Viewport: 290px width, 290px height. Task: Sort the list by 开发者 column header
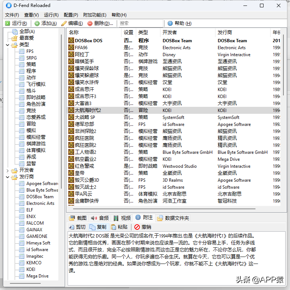(x=188, y=32)
